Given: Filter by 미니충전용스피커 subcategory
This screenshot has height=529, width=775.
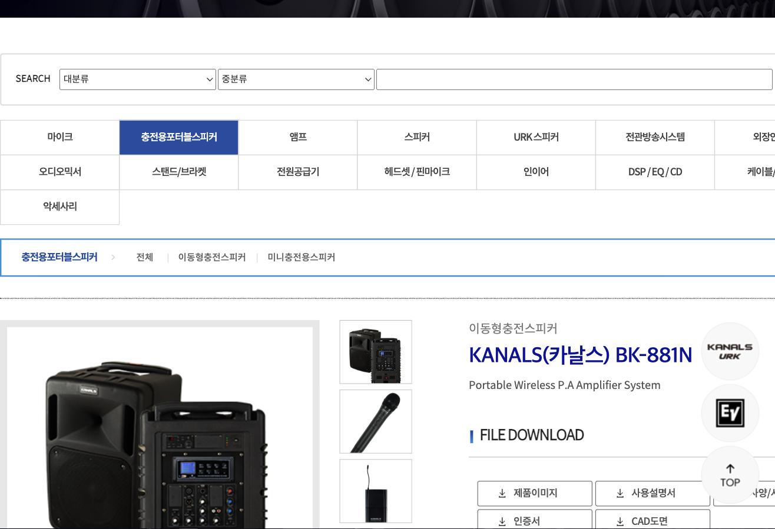Looking at the screenshot, I should [302, 257].
